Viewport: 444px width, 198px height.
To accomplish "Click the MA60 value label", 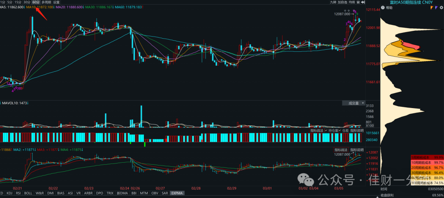I will 129,7.
